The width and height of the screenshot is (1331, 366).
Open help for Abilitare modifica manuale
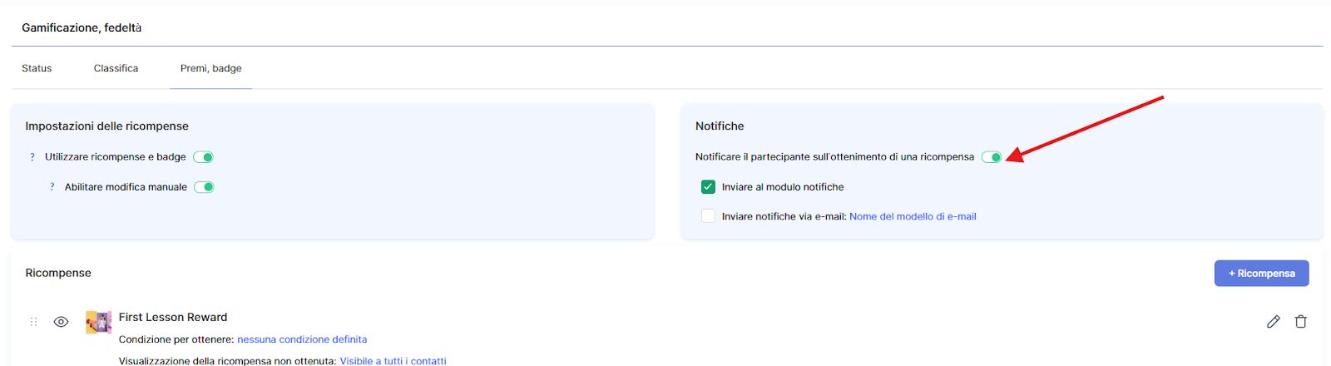[52, 187]
